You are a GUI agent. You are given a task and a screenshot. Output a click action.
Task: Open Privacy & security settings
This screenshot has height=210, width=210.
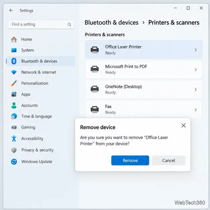41,150
